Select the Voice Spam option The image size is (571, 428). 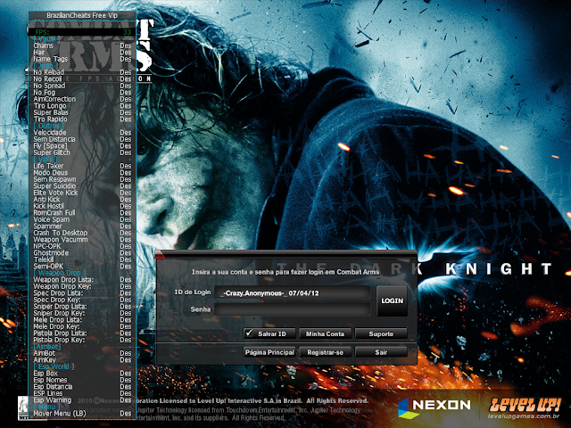point(82,219)
